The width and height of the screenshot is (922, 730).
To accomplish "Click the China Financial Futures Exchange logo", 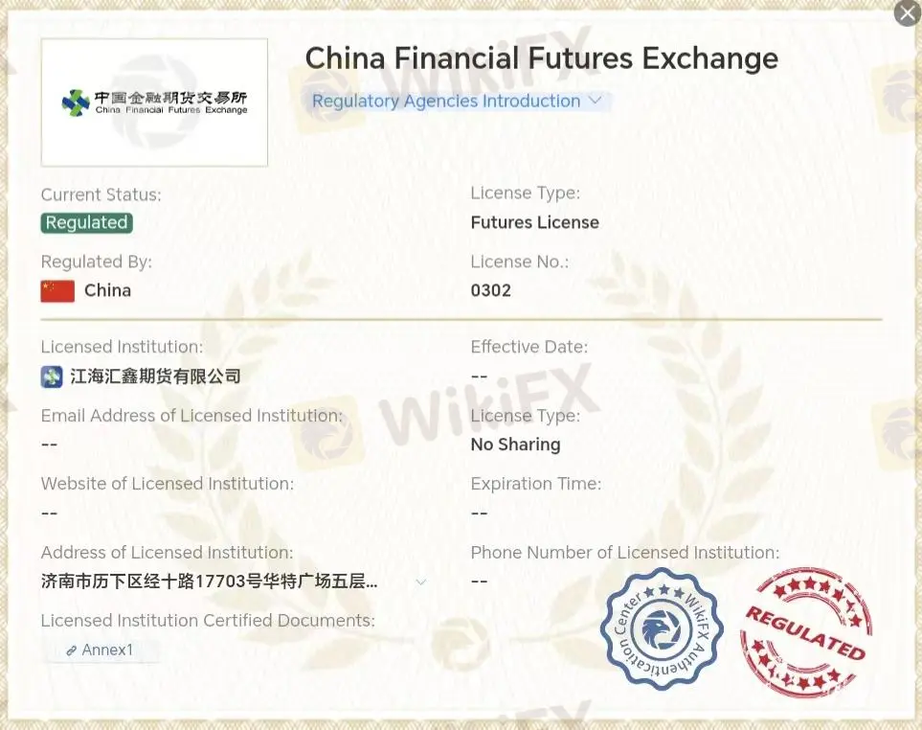I will (154, 103).
